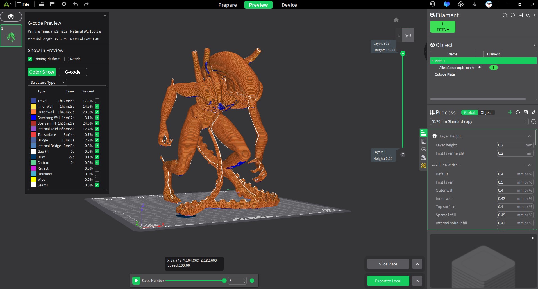
Task: Collapse the G-code Preview panel
Action: click(105, 16)
